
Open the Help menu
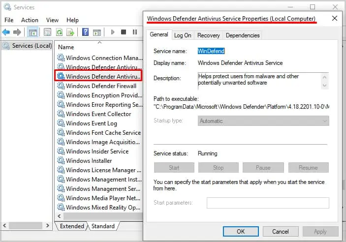[72, 20]
